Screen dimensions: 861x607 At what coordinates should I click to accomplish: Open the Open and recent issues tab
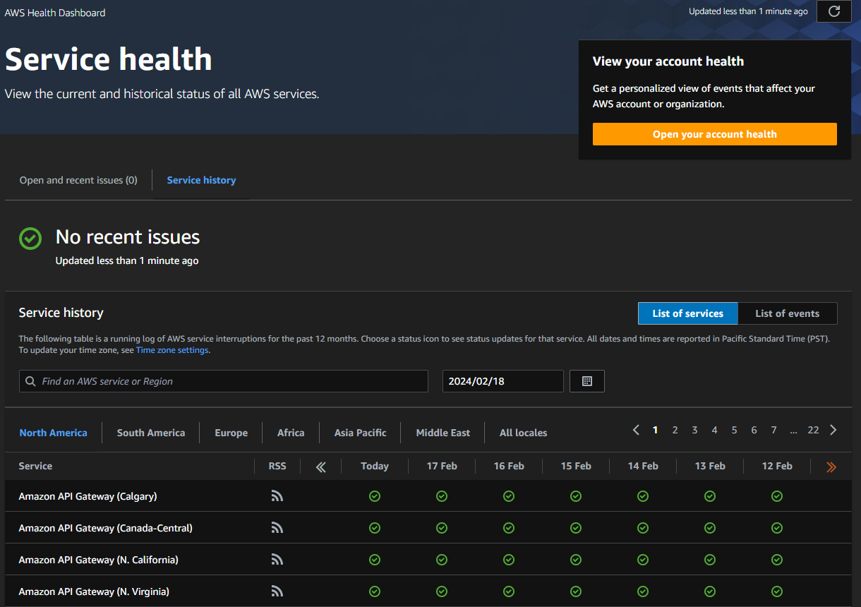tap(78, 180)
